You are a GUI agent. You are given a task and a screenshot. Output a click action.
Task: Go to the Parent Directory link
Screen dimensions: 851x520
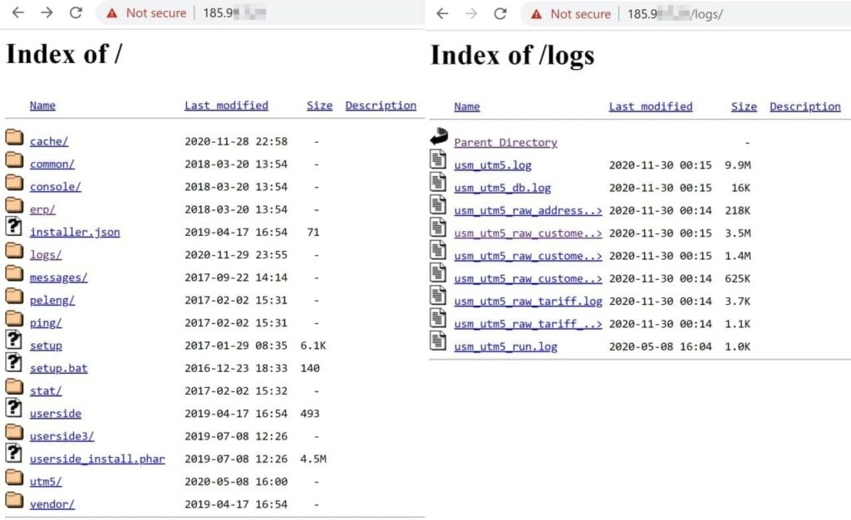click(506, 143)
